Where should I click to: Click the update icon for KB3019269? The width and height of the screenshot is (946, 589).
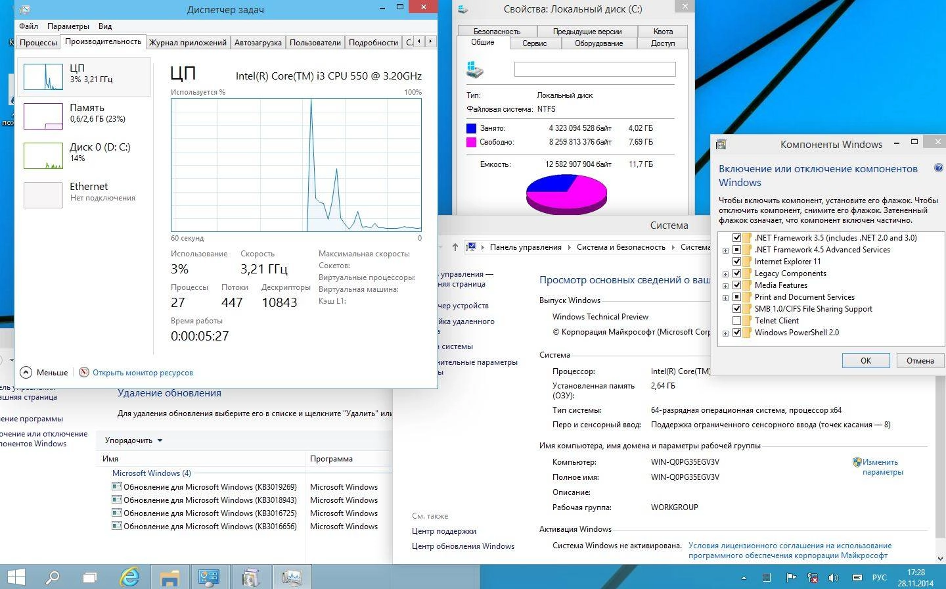tap(117, 486)
